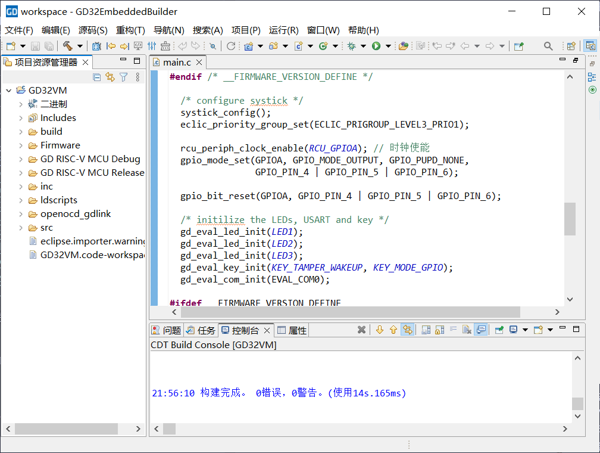Click the editor vertical scrollbar thumb
The image size is (600, 453).
570,219
